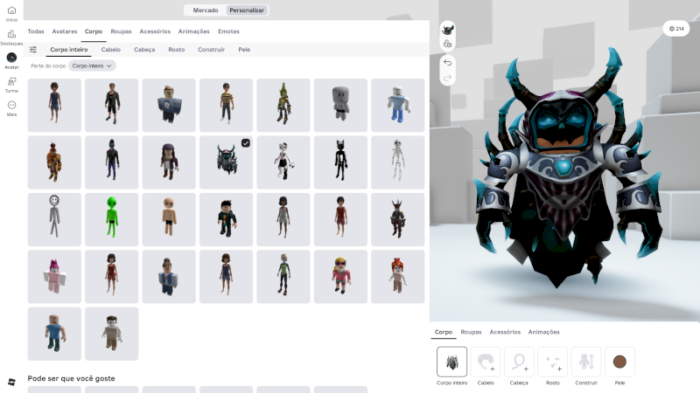Select the Avatar sidebar icon
This screenshot has width=700, height=393.
[11, 58]
